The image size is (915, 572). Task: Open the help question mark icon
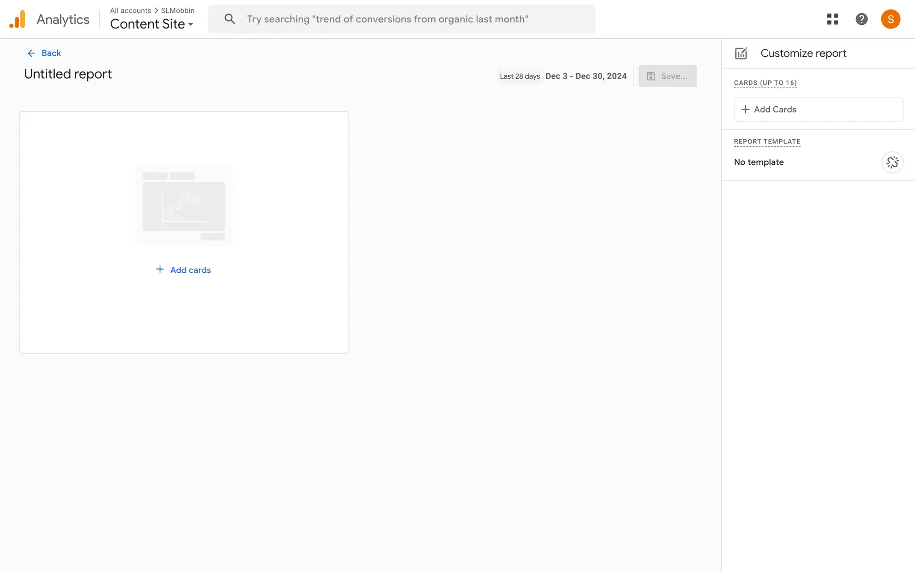tap(861, 19)
